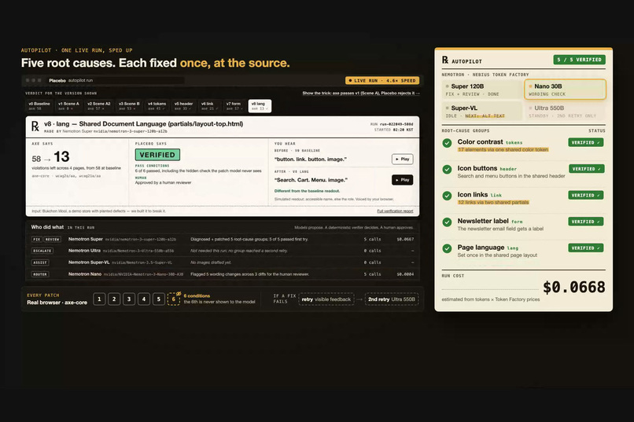Click the large violations count 13
The image size is (634, 422).
[x=61, y=156]
